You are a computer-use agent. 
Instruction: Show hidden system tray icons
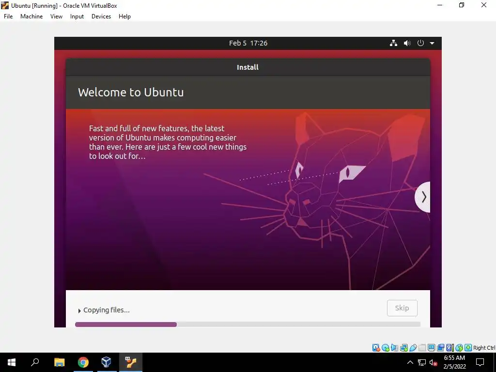click(x=410, y=362)
